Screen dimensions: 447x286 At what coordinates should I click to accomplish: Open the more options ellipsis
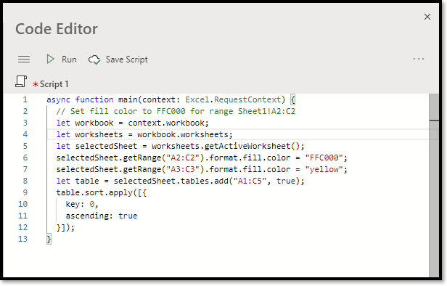pos(419,59)
